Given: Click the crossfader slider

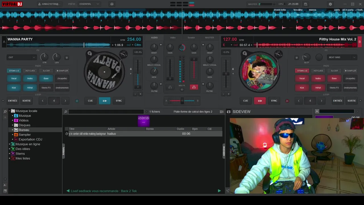Looking at the screenshot, I should (182, 101).
